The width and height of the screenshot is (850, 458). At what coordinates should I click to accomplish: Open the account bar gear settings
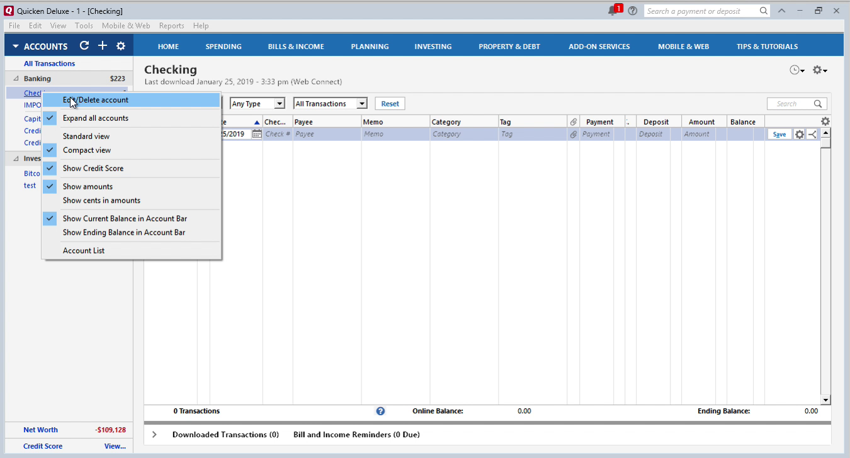121,46
